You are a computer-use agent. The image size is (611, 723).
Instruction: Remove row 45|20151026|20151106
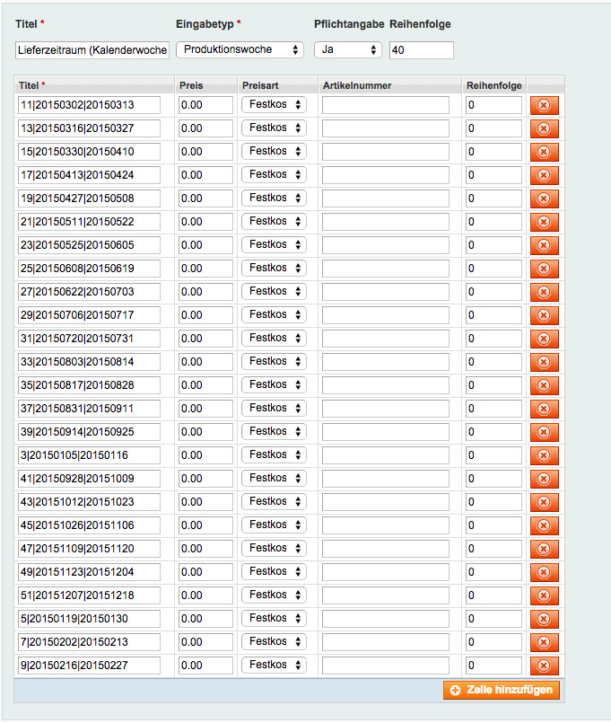click(x=544, y=525)
